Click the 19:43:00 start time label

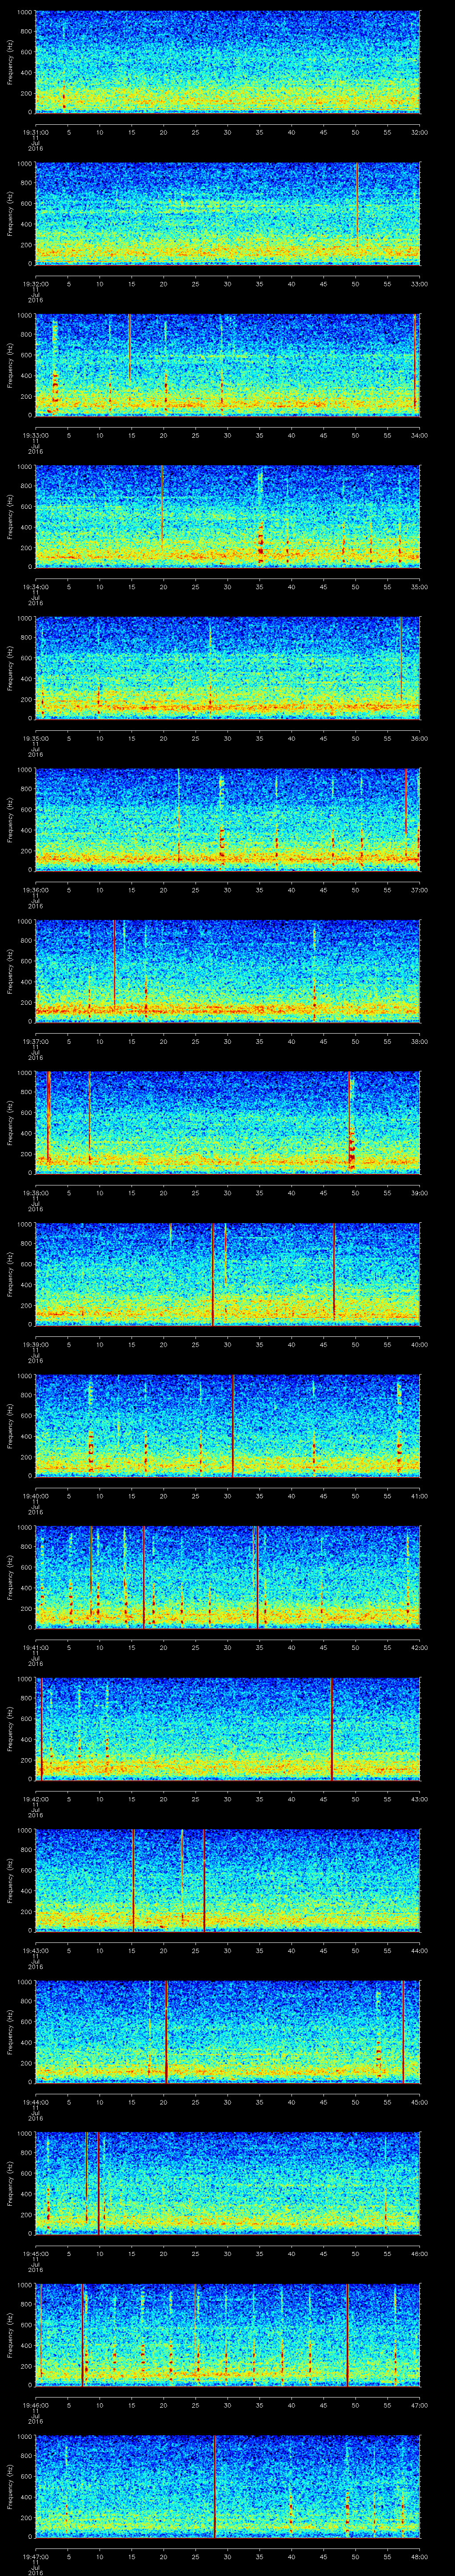(35, 1951)
